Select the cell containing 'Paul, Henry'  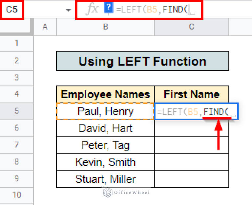pos(105,111)
